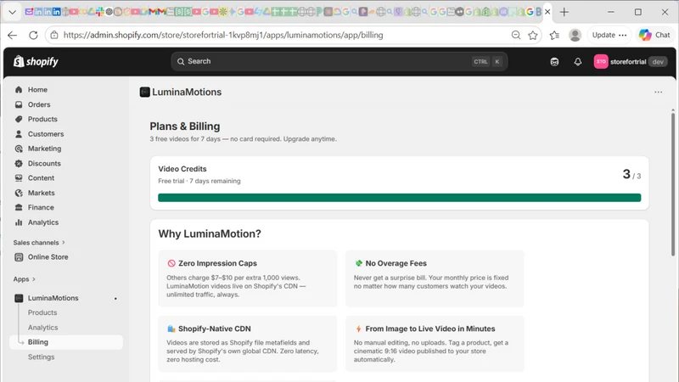The image size is (679, 382).
Task: Click the browser zoom magnifier icon
Action: [x=516, y=35]
